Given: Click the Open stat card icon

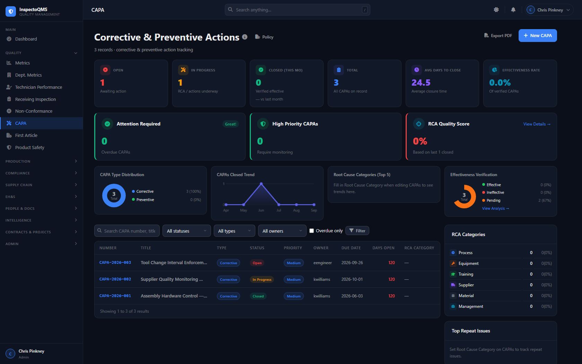Looking at the screenshot, I should pyautogui.click(x=105, y=70).
